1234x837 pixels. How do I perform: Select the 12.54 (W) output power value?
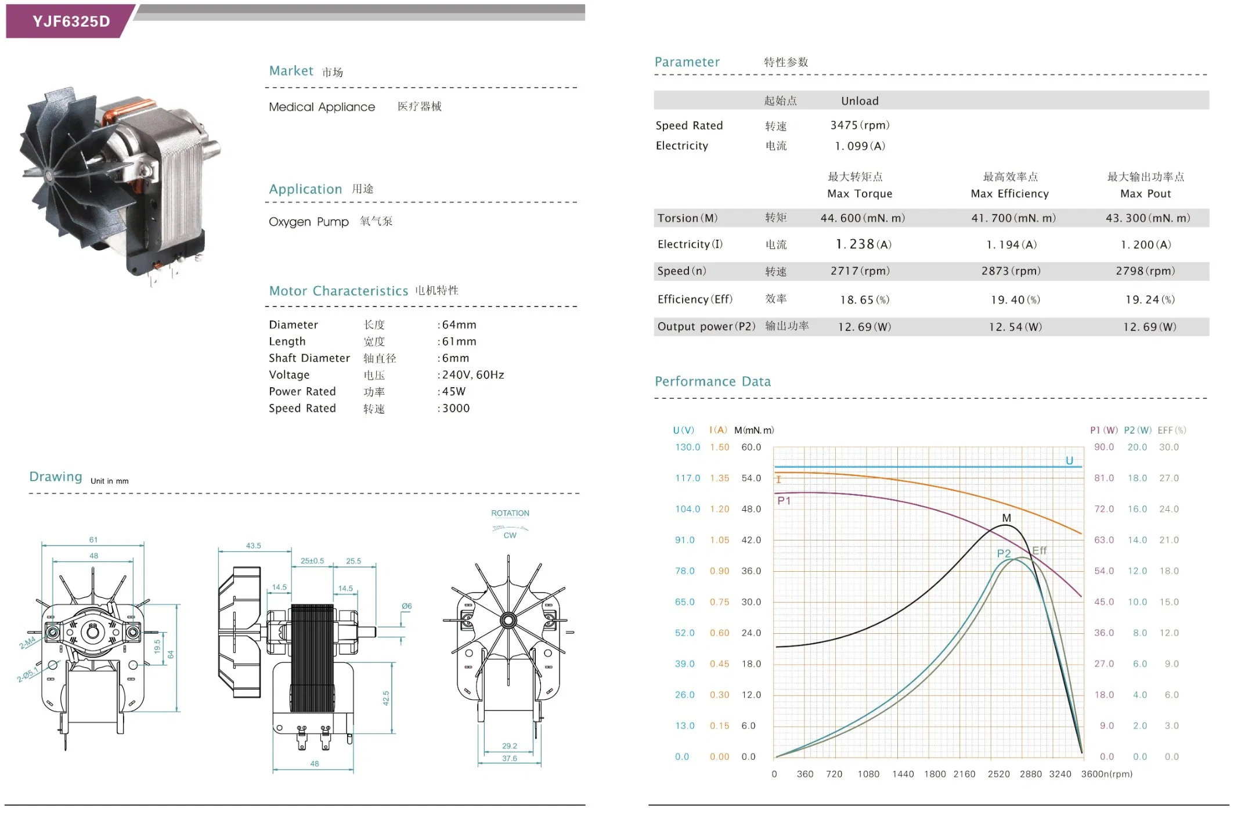(1015, 327)
